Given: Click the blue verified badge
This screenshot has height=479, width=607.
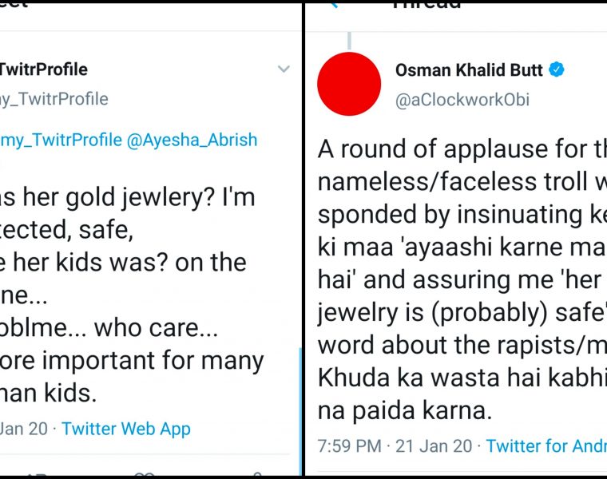Looking at the screenshot, I should 557,69.
